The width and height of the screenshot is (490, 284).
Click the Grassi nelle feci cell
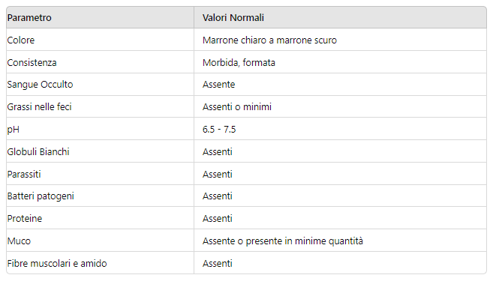(x=100, y=106)
